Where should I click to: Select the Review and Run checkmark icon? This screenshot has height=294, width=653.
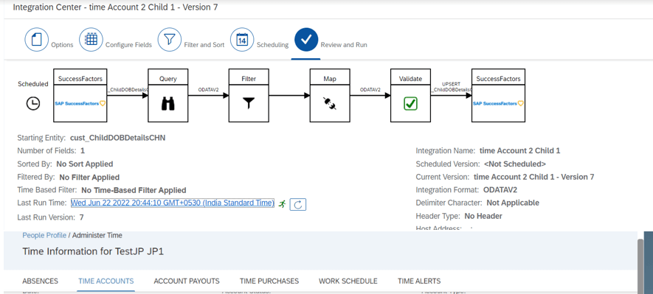(x=306, y=40)
